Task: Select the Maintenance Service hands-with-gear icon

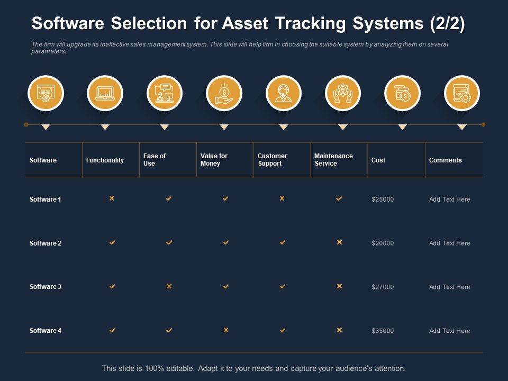Action: click(343, 93)
